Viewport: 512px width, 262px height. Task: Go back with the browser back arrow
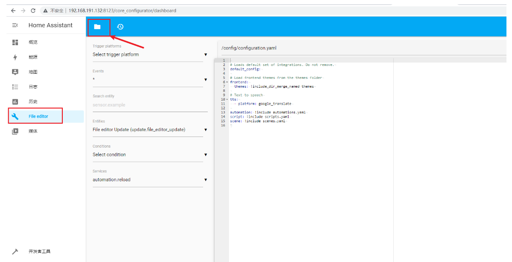click(13, 11)
